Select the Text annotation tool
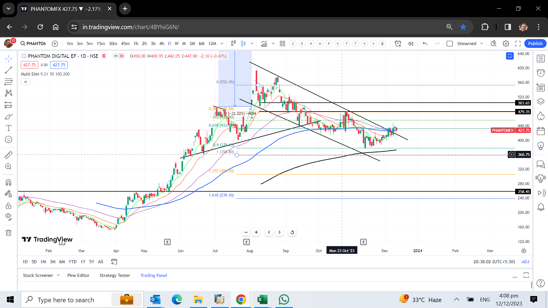Viewport: 548px width, 308px height. pos(9,128)
